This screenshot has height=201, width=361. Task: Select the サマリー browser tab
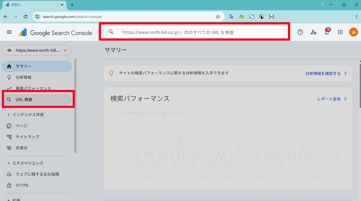[x=35, y=5]
